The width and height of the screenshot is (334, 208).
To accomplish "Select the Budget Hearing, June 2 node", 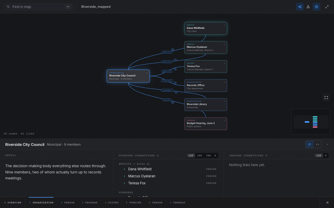I will (x=206, y=123).
